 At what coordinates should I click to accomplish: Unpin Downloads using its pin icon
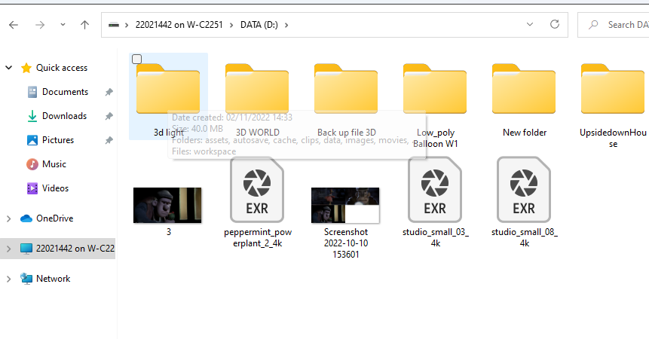coord(109,116)
